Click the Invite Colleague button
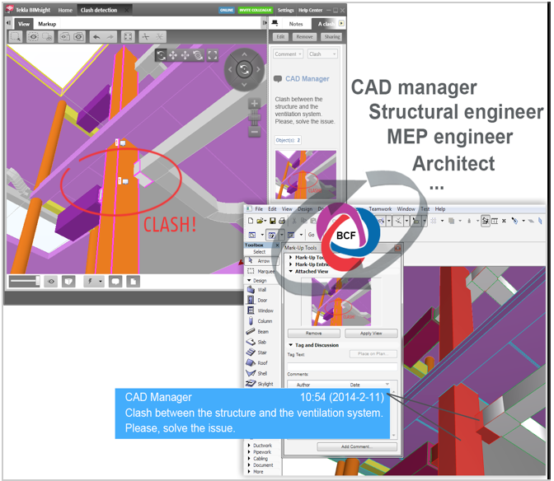The width and height of the screenshot is (554, 481). click(255, 10)
